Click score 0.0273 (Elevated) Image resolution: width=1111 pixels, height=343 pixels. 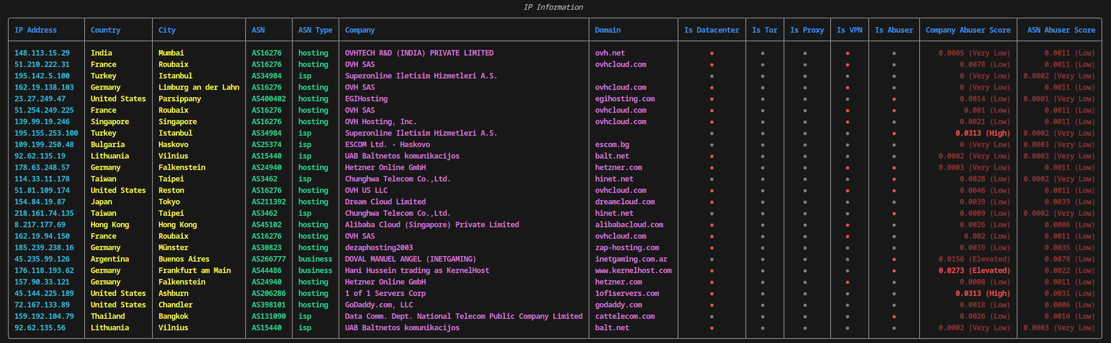click(x=974, y=270)
